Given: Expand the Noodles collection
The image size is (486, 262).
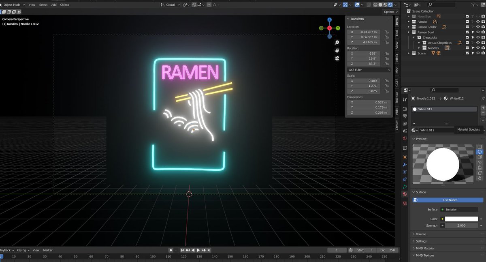Looking at the screenshot, I should [420, 48].
